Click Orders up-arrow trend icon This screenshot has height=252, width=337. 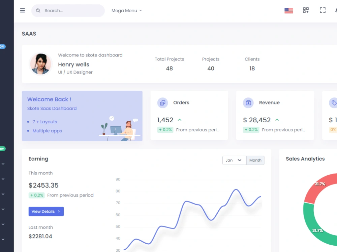[x=180, y=120]
